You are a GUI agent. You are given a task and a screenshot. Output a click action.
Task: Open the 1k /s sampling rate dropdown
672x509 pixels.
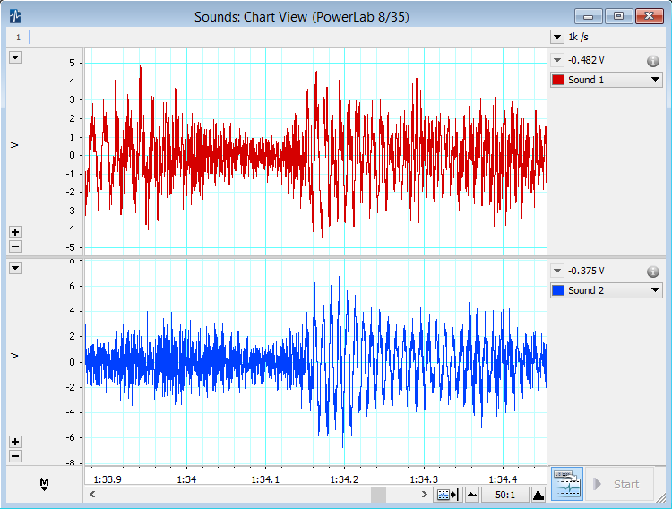point(556,38)
